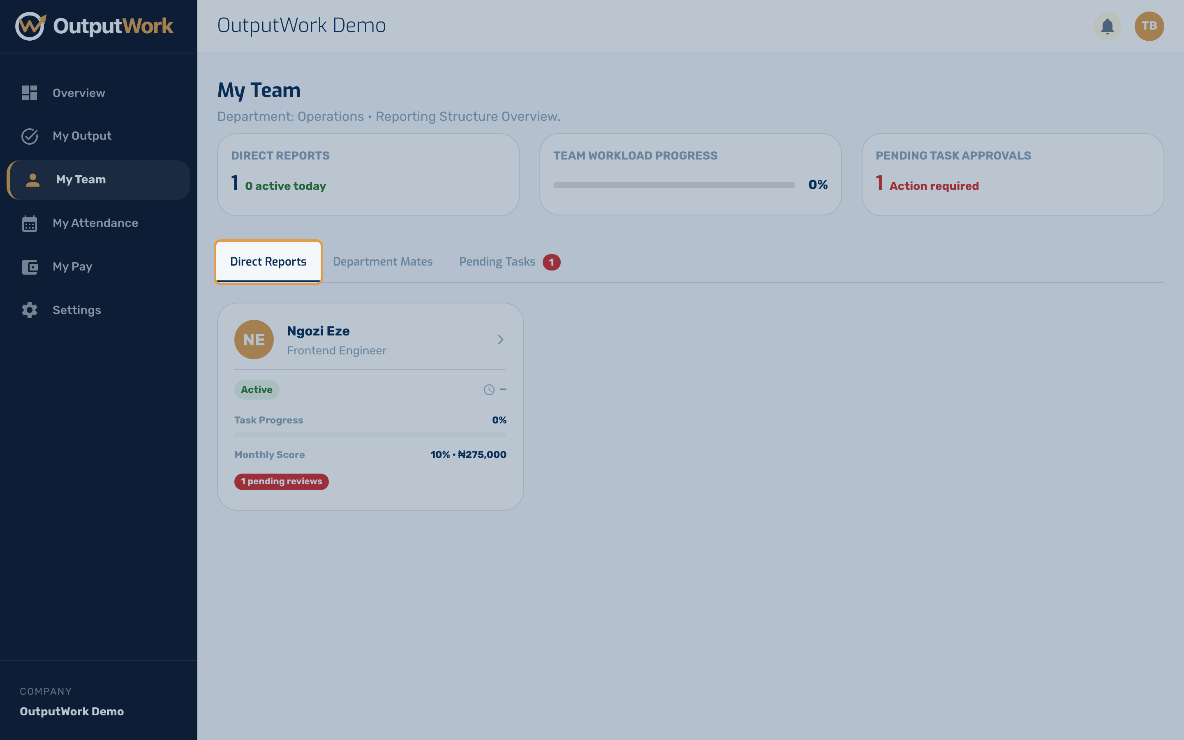This screenshot has height=740, width=1184.
Task: Click the Pending Tasks red count badge
Action: (x=551, y=262)
